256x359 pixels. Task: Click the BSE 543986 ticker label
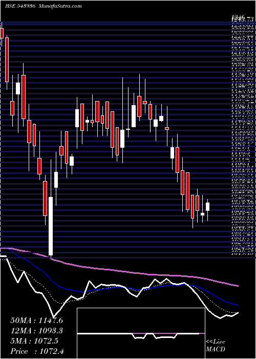tap(20, 6)
